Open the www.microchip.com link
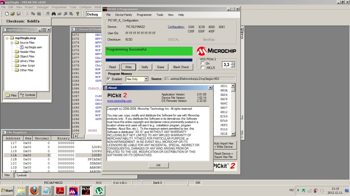350x196 pixels. coord(119,101)
